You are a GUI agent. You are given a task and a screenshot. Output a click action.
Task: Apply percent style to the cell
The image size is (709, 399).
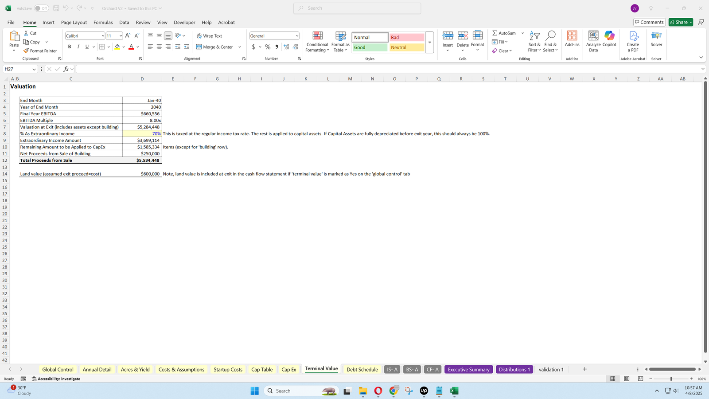coord(268,47)
